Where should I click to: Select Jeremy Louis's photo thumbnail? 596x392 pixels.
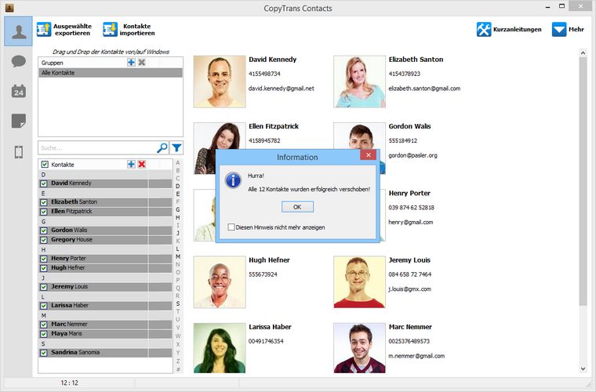tap(359, 281)
